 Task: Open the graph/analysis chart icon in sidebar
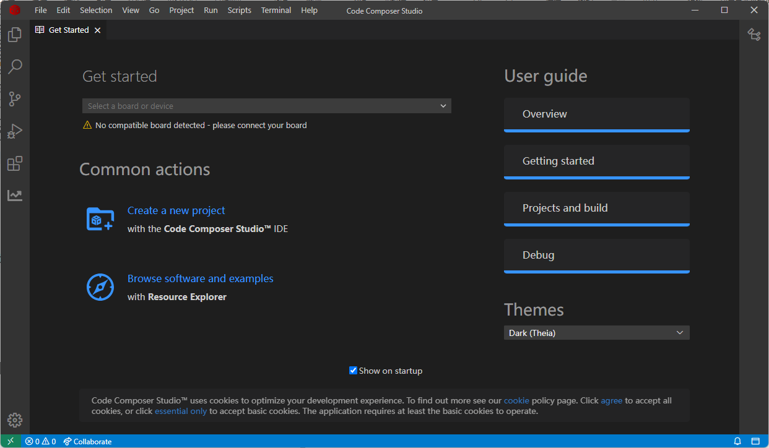pos(15,196)
